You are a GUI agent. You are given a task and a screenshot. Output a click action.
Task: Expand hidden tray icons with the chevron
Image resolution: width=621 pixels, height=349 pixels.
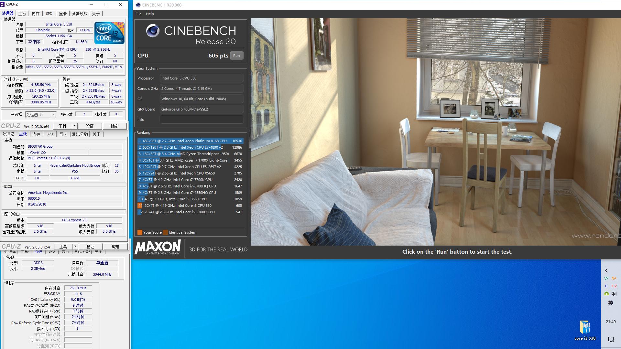(606, 270)
